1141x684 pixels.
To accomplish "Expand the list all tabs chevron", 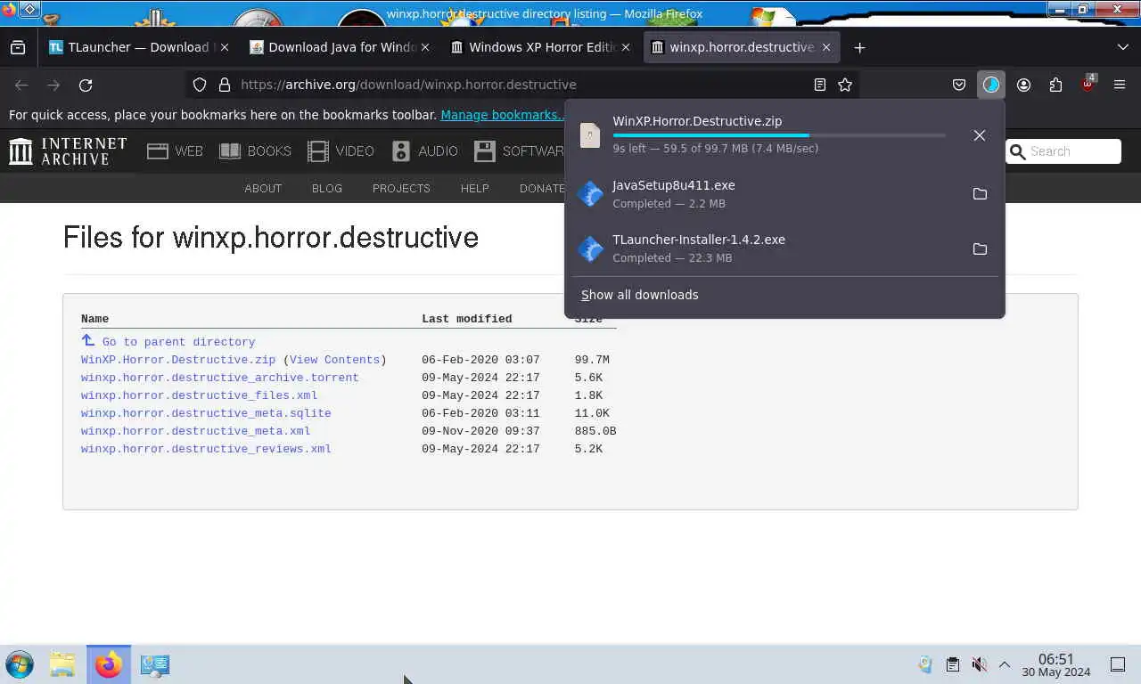I will click(x=1122, y=47).
